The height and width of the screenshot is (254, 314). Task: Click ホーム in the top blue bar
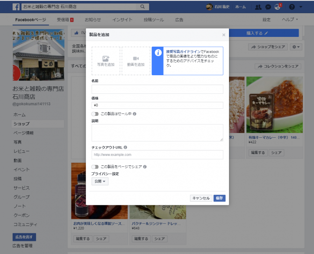pyautogui.click(x=240, y=7)
